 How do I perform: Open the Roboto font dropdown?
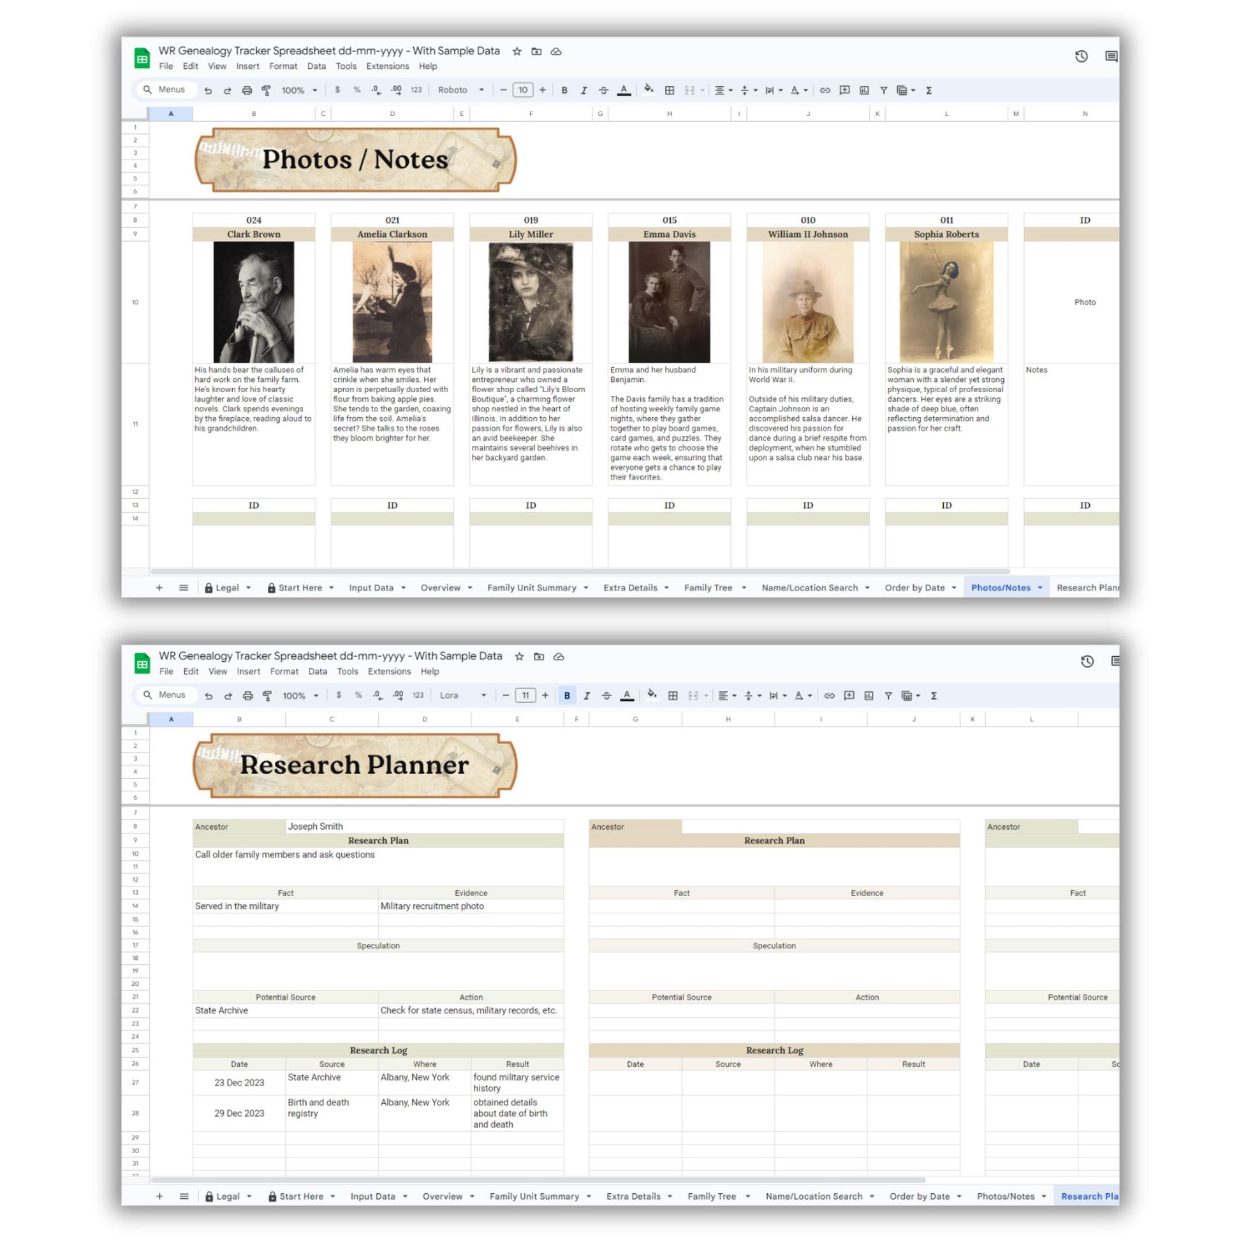pyautogui.click(x=460, y=91)
